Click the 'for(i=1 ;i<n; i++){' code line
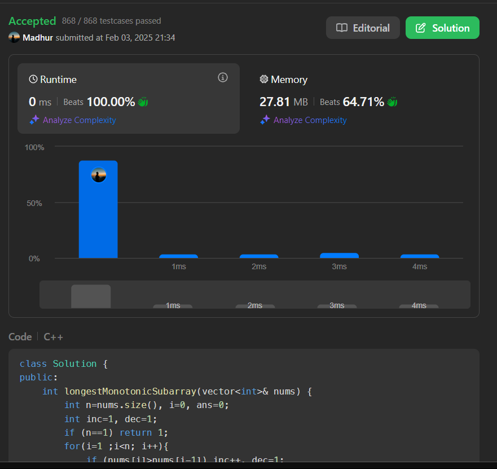 click(116, 446)
